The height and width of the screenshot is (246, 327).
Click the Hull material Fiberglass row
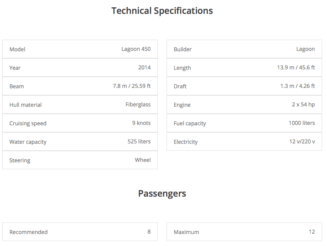[x=80, y=105]
